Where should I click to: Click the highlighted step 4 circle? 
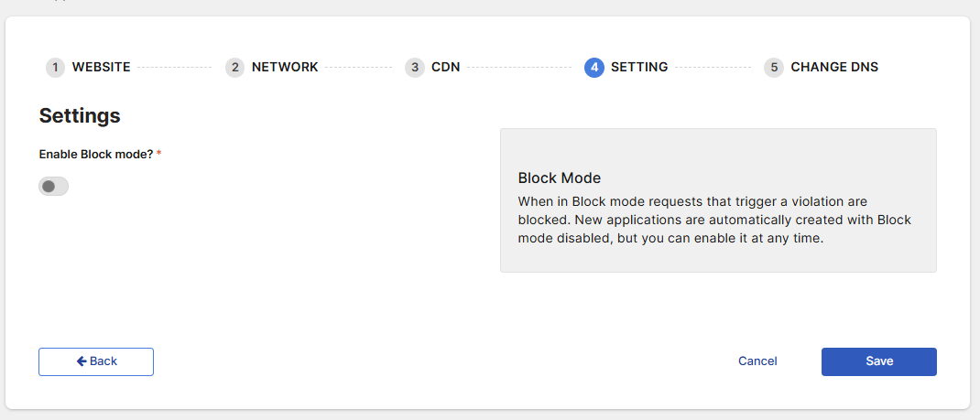[593, 67]
